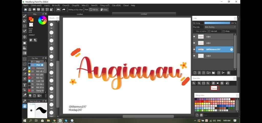This screenshot has width=262, height=123.
Task: Open the Windows notification center
Action: click(235, 120)
